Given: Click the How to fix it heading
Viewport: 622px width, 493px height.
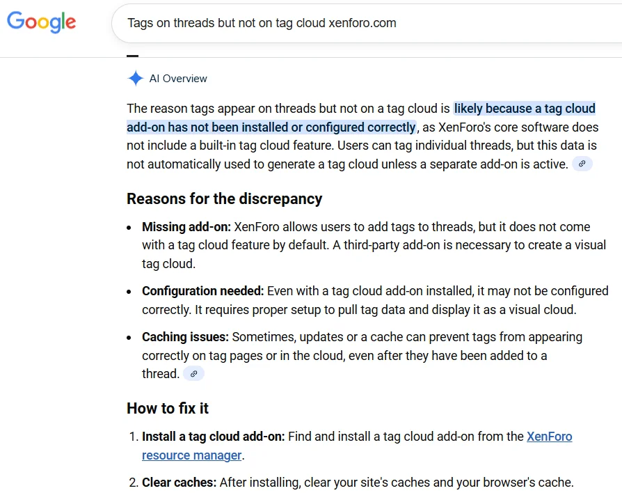Looking at the screenshot, I should tap(168, 408).
